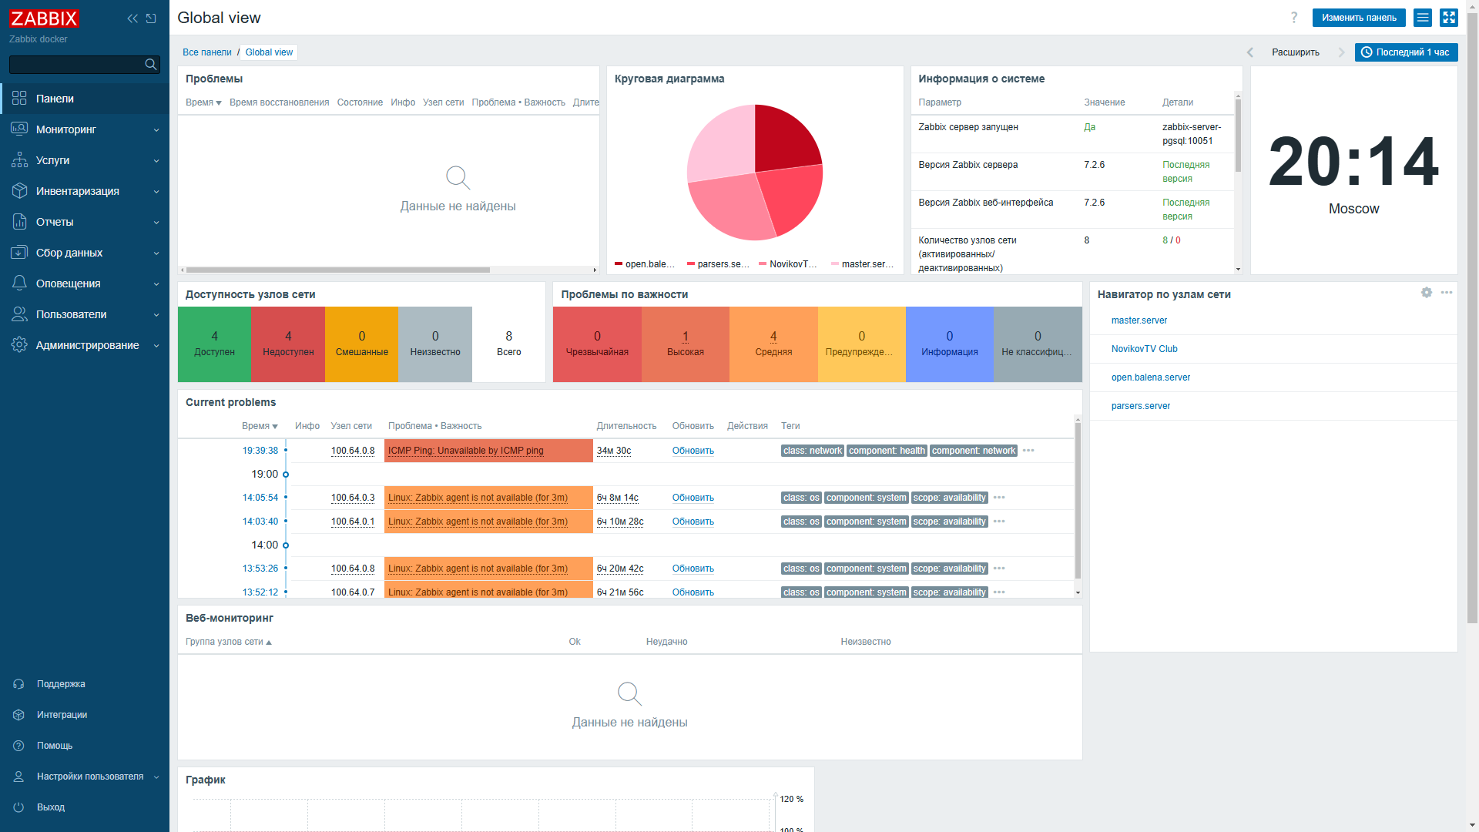Open the Панели menu item

click(x=55, y=99)
